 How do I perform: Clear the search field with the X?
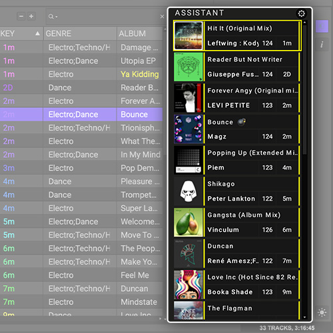pyautogui.click(x=162, y=17)
